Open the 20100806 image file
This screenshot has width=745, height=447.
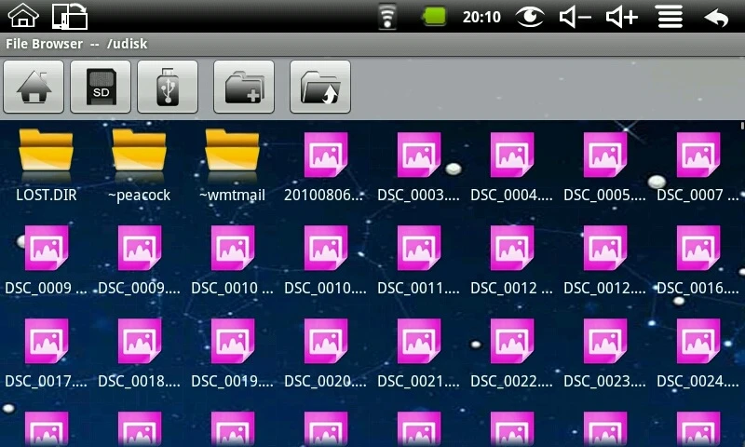(x=325, y=168)
